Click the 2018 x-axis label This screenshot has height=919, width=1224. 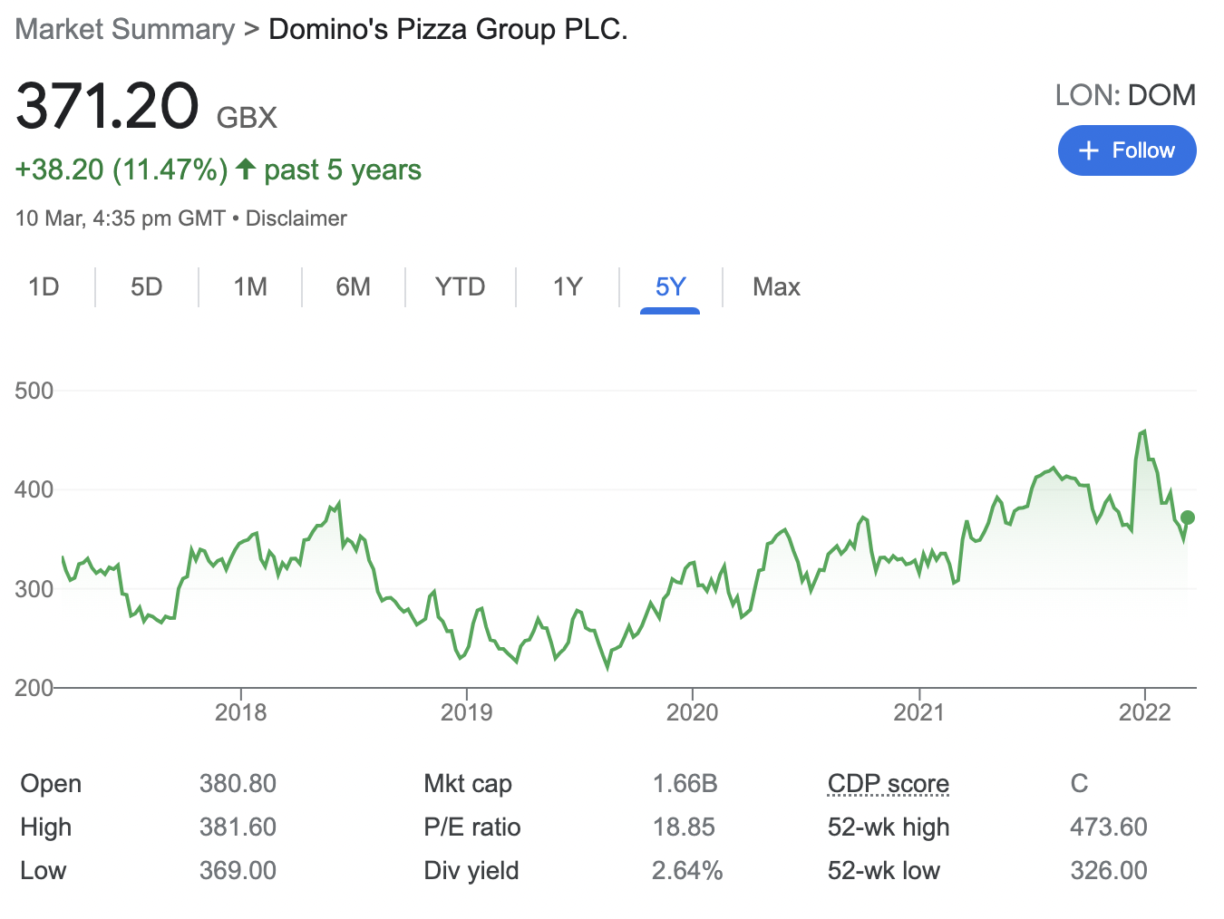point(240,712)
